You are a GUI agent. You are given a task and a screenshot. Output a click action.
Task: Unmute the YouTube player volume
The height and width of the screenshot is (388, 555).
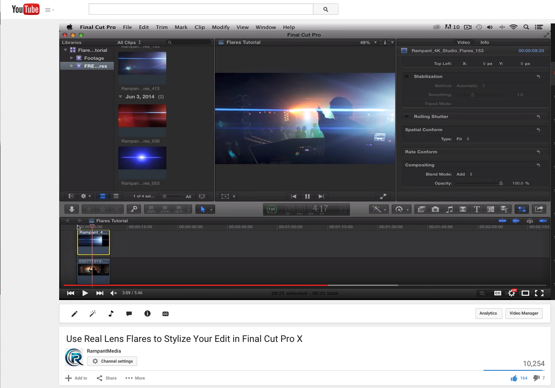pos(114,293)
